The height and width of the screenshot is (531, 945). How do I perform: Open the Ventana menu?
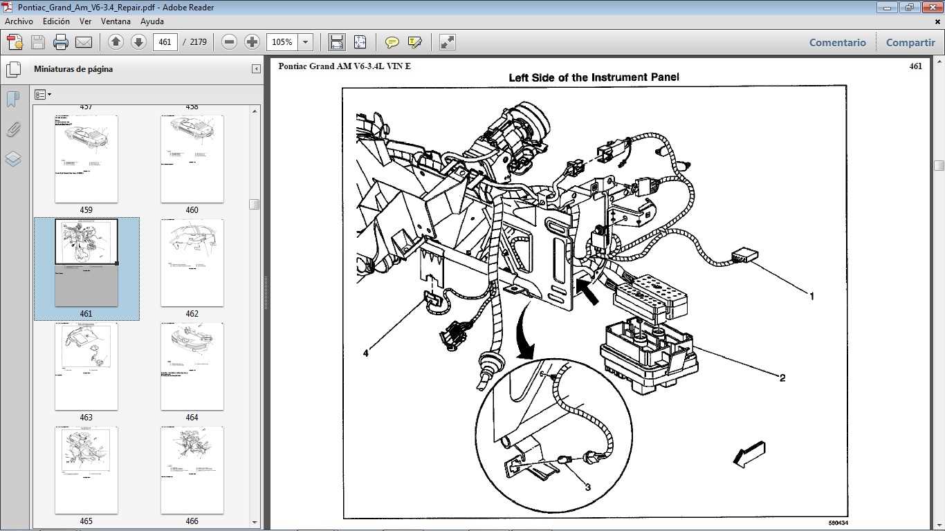[x=116, y=21]
